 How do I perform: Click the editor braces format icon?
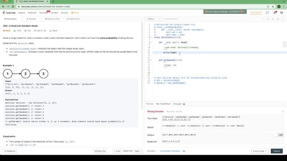click(x=268, y=19)
